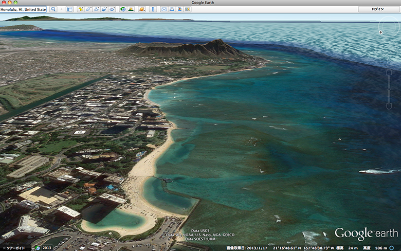Expand the ツアーガイド tour guide panel

[13, 247]
